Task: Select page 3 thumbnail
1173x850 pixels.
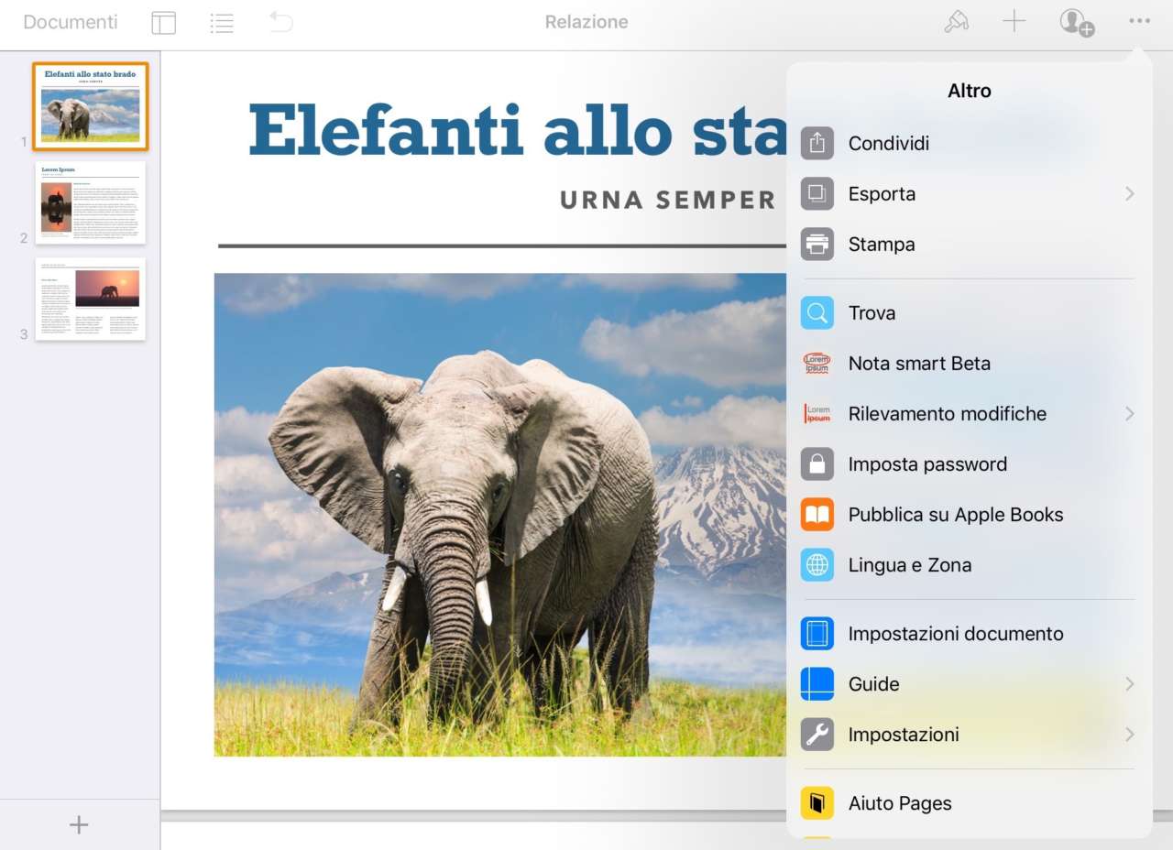Action: [91, 300]
